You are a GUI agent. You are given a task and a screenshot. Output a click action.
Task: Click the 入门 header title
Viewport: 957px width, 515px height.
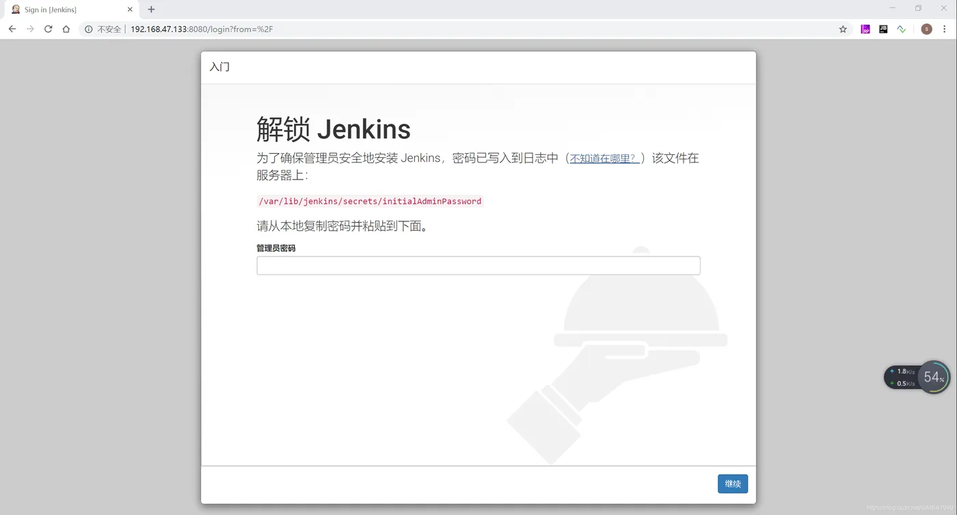[219, 67]
